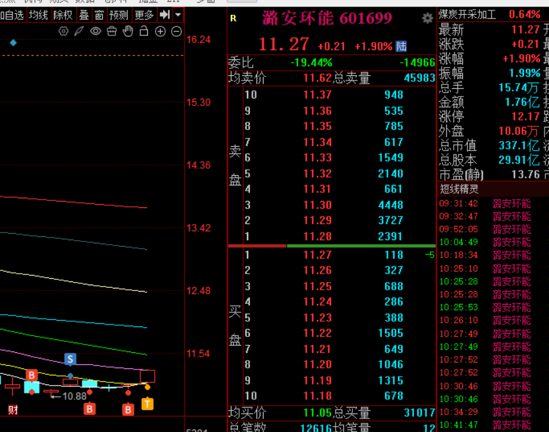Screen dimensions: 549x432
Task: Click the 振幅 1.99% value
Action: point(525,73)
